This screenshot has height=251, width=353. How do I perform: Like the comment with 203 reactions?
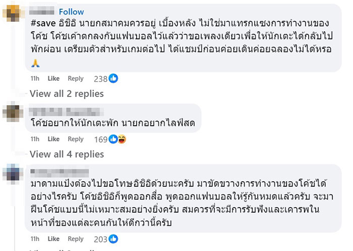[53, 239]
